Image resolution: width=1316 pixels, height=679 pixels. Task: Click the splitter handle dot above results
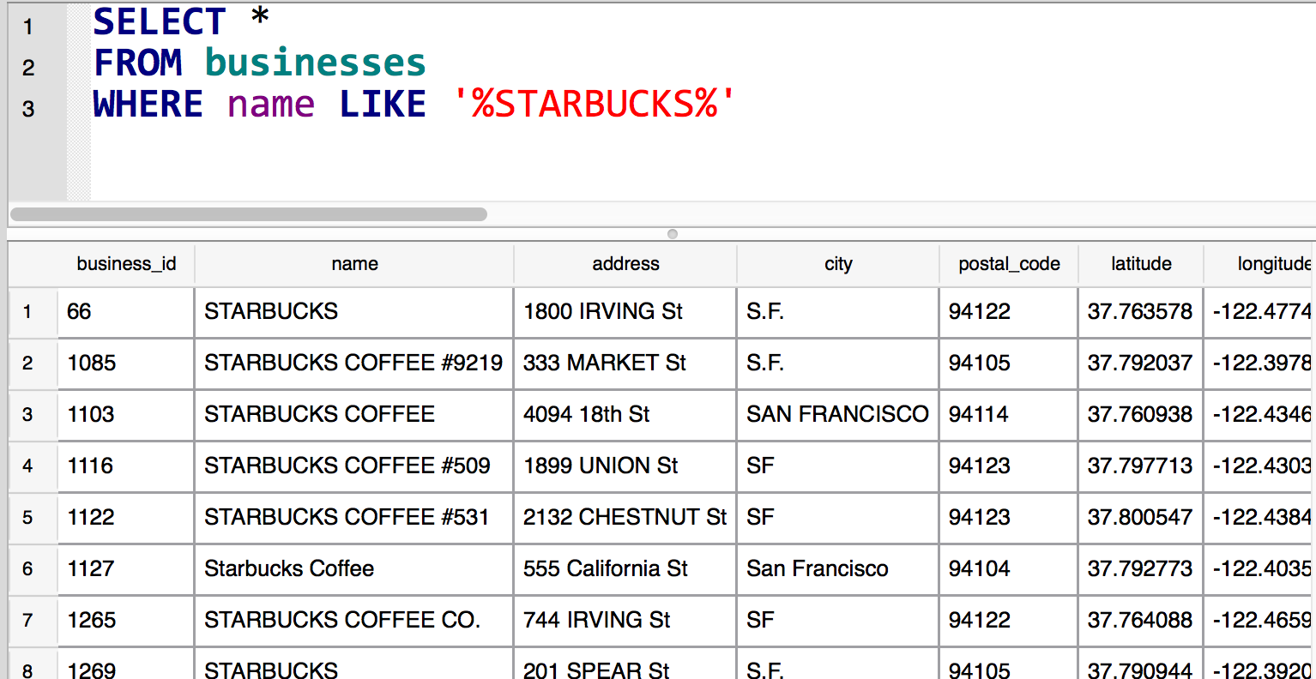coord(673,233)
